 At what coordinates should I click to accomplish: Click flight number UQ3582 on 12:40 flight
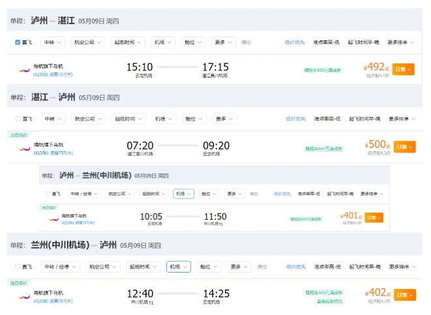tap(44, 301)
